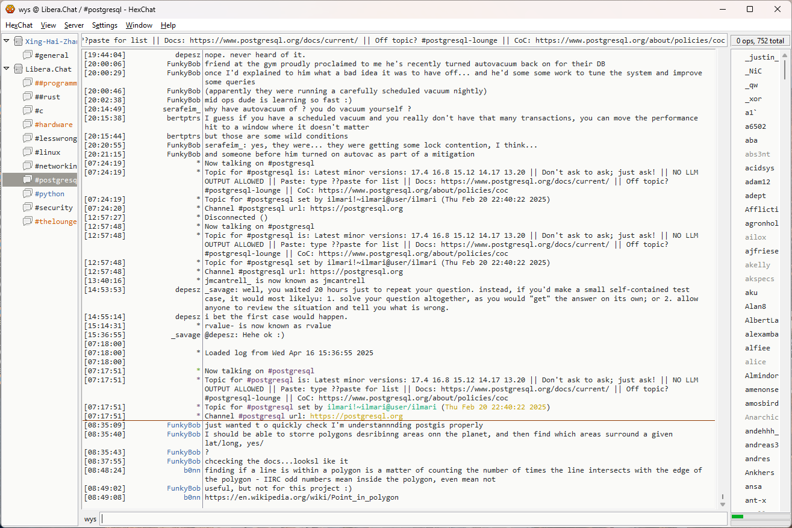Click the orange postgresql.org channel URL
792x528 pixels.
(356, 416)
